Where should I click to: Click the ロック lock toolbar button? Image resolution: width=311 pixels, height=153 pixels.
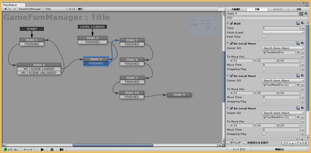coord(72,9)
